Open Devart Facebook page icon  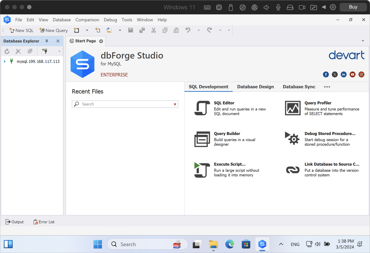tap(326, 74)
